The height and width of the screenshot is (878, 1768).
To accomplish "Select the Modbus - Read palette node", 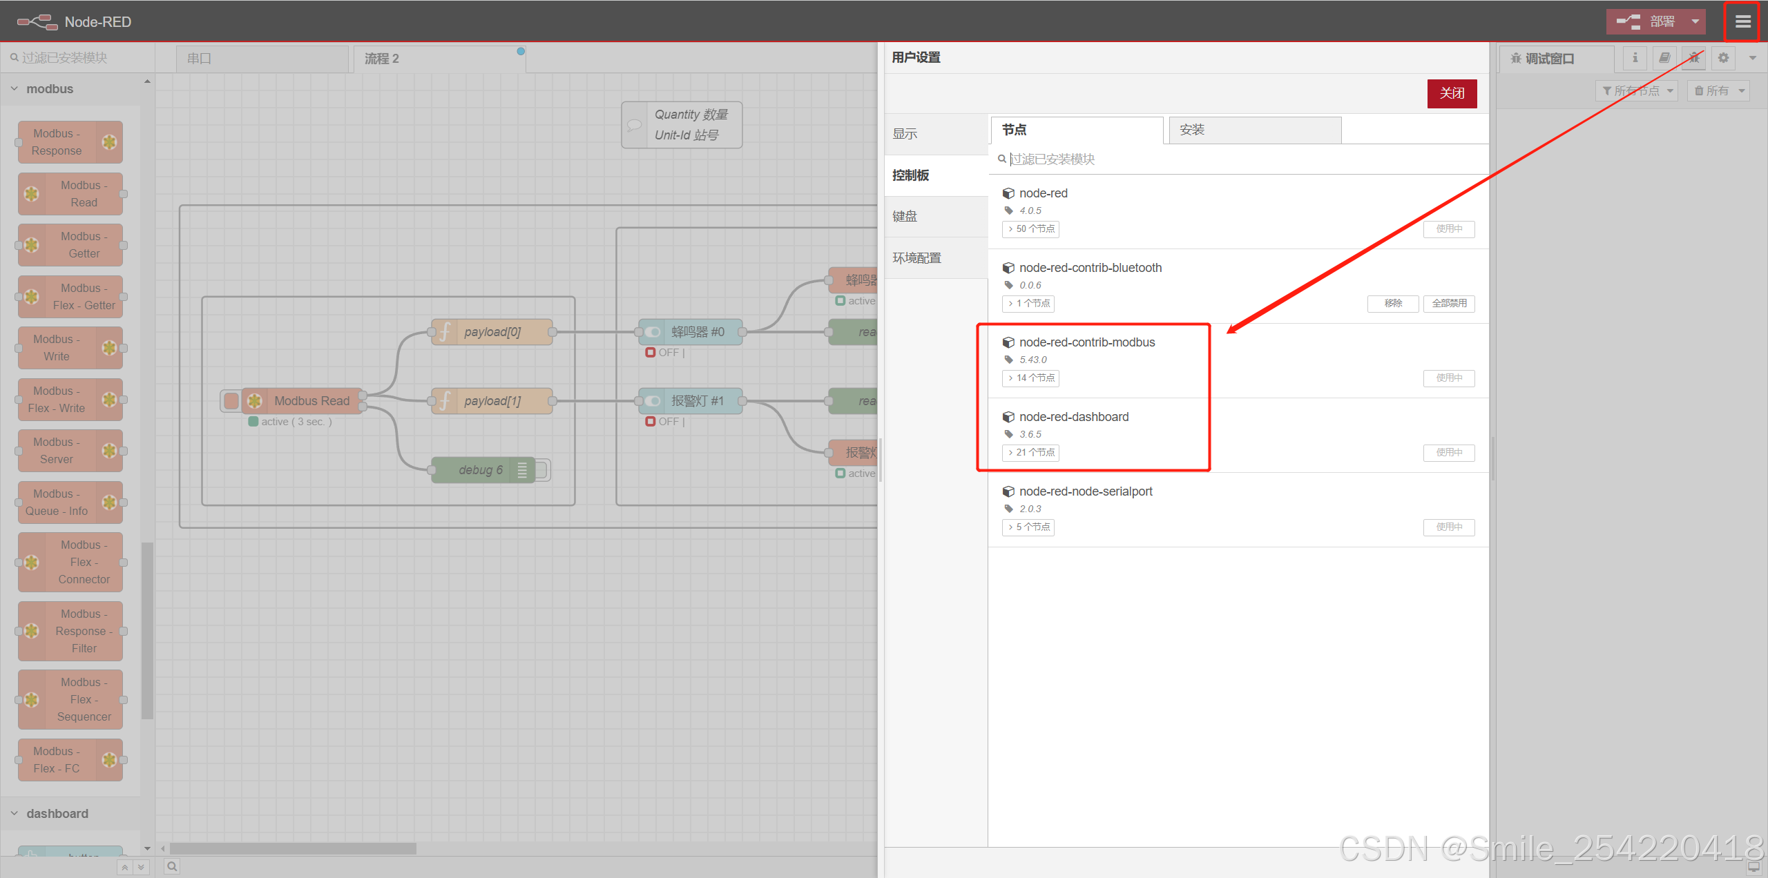I will tap(70, 194).
